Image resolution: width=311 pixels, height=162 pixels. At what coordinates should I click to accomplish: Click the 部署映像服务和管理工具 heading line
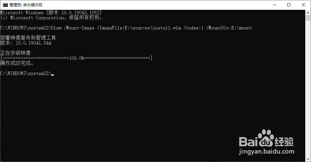(x=28, y=38)
